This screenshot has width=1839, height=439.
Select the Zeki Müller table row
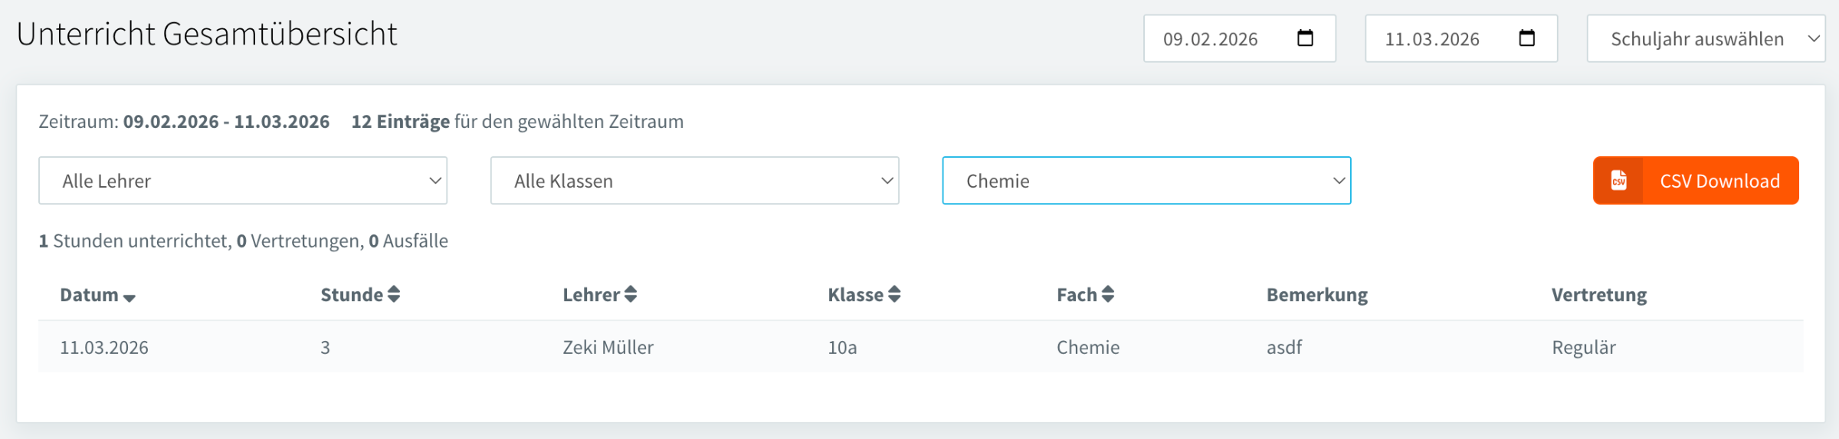(x=608, y=347)
